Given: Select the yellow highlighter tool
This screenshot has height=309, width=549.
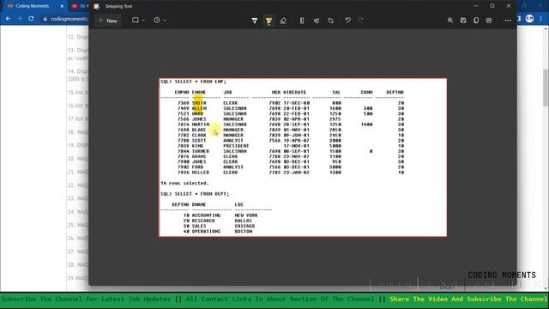Looking at the screenshot, I should pos(268,21).
